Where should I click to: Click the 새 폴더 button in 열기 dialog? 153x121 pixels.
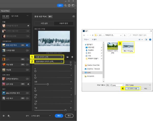point(94,40)
